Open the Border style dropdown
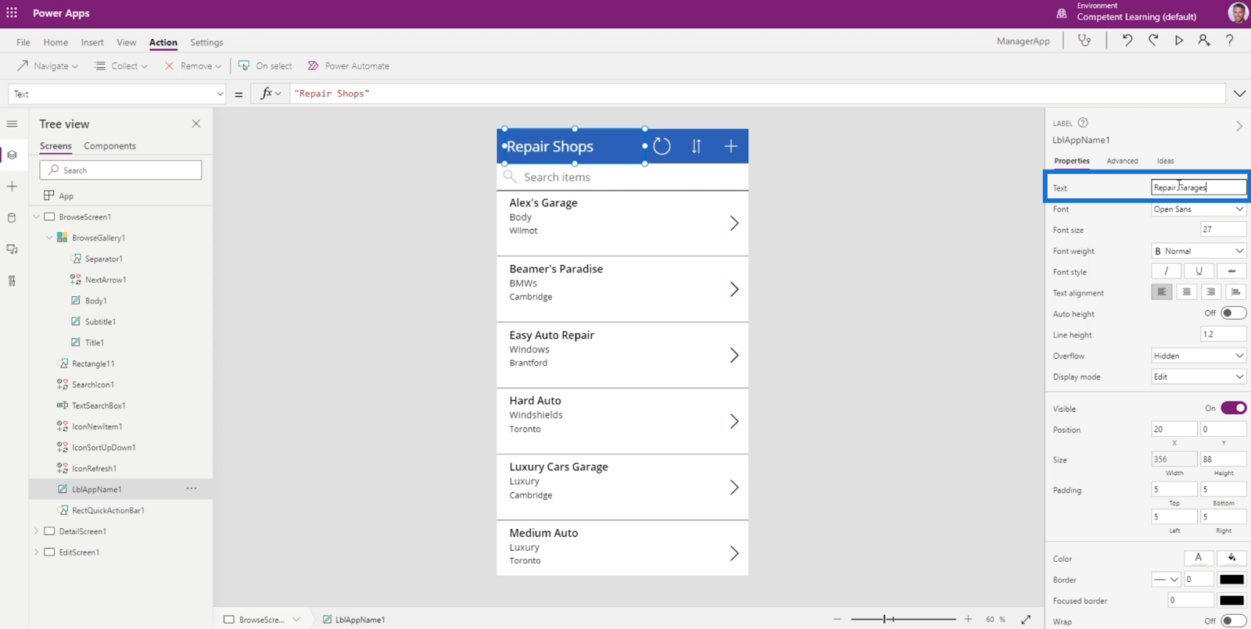This screenshot has width=1251, height=629. (1166, 579)
